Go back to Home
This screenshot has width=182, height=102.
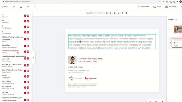pyautogui.click(x=5, y=7)
